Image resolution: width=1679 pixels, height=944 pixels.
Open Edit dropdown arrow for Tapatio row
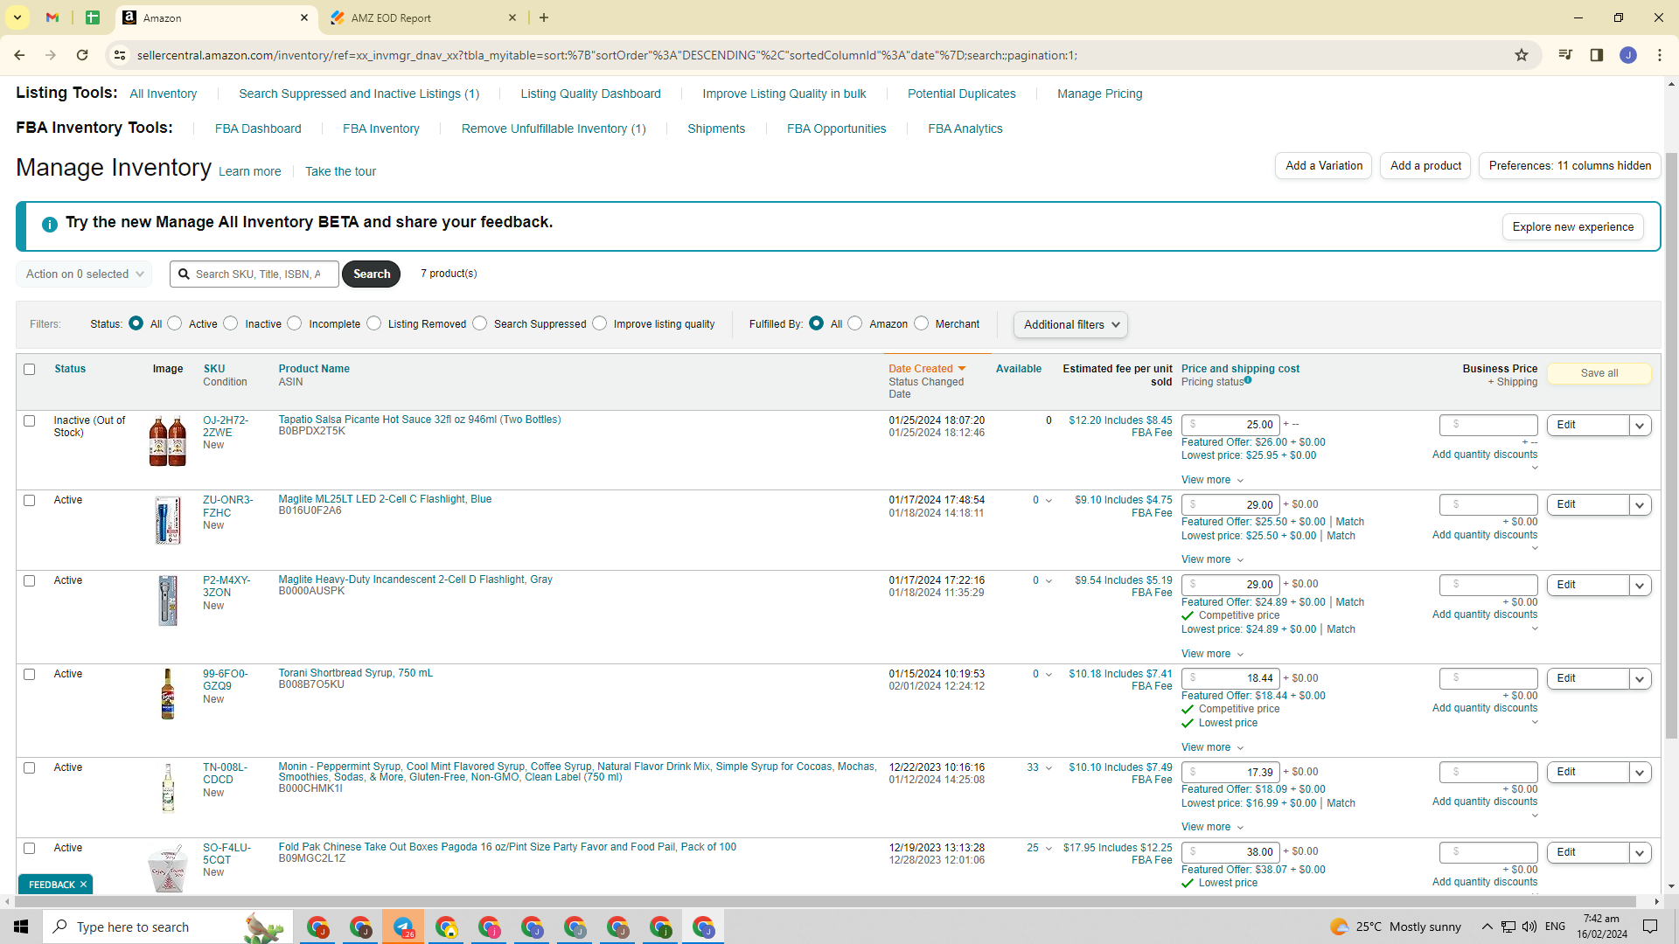(x=1641, y=426)
